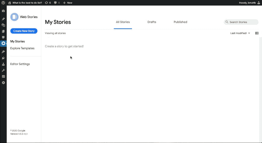Open Editor Settings in the left navigation

tap(20, 64)
